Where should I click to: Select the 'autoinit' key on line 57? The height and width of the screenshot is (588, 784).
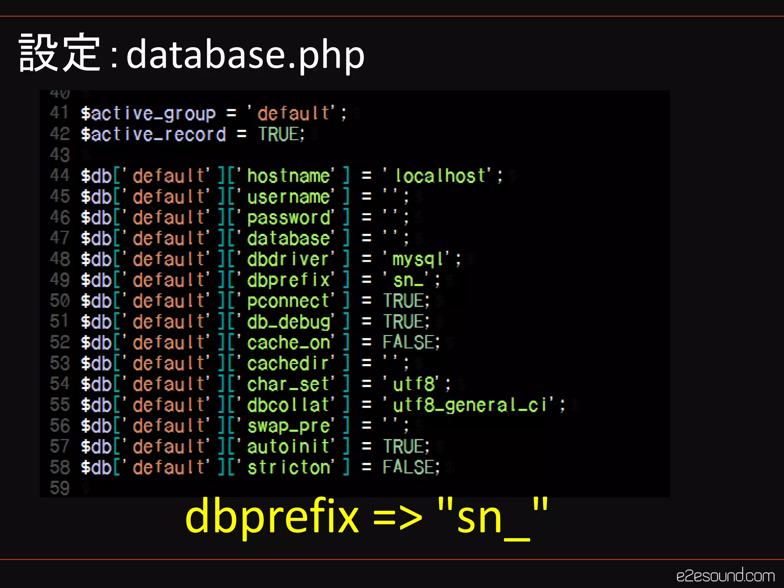click(288, 446)
